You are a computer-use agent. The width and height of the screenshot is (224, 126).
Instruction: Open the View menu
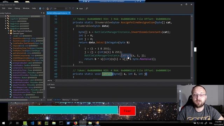pos(10,8)
